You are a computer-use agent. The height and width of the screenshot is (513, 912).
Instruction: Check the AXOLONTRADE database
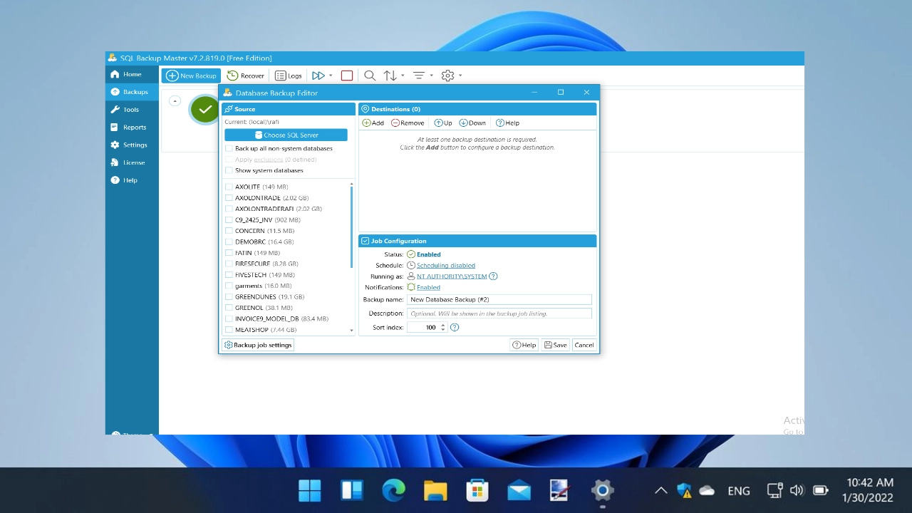point(229,198)
